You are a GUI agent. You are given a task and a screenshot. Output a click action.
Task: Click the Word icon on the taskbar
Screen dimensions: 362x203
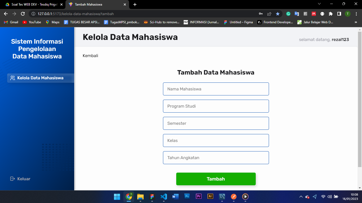175,196
